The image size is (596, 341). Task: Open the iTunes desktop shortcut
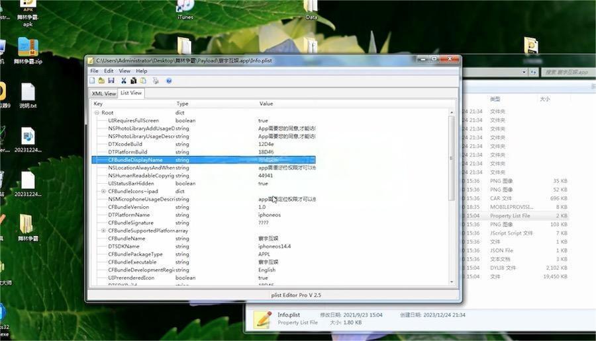pyautogui.click(x=185, y=10)
